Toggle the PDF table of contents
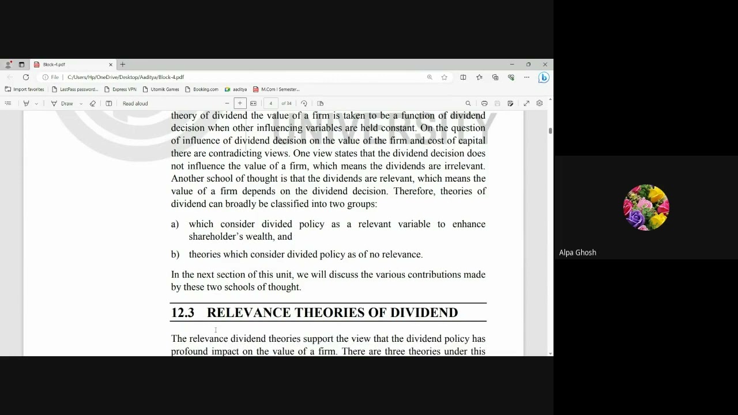Image resolution: width=738 pixels, height=415 pixels. pos(8,103)
